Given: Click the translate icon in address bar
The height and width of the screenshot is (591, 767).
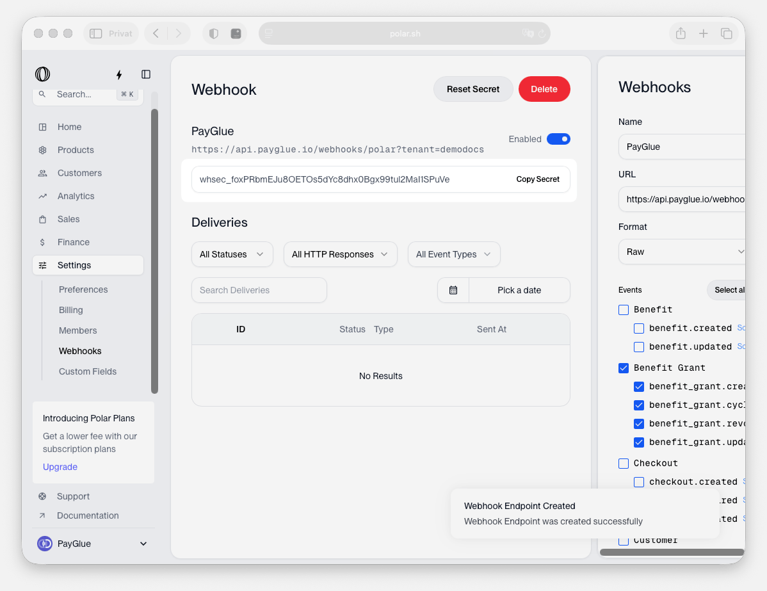Looking at the screenshot, I should (x=528, y=33).
